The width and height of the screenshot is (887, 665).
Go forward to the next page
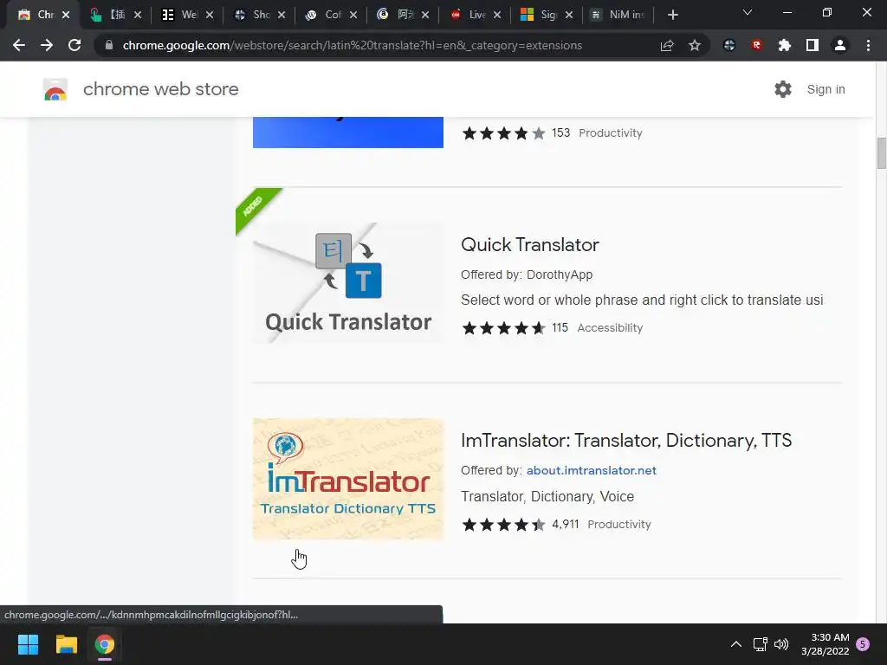47,45
